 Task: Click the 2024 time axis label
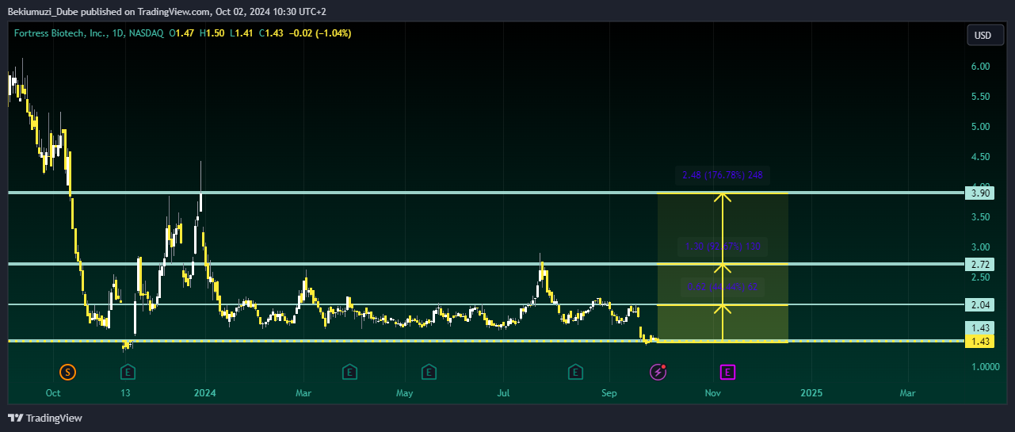click(205, 393)
